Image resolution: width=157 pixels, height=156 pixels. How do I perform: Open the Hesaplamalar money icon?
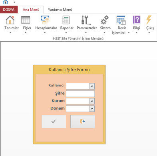point(45,20)
